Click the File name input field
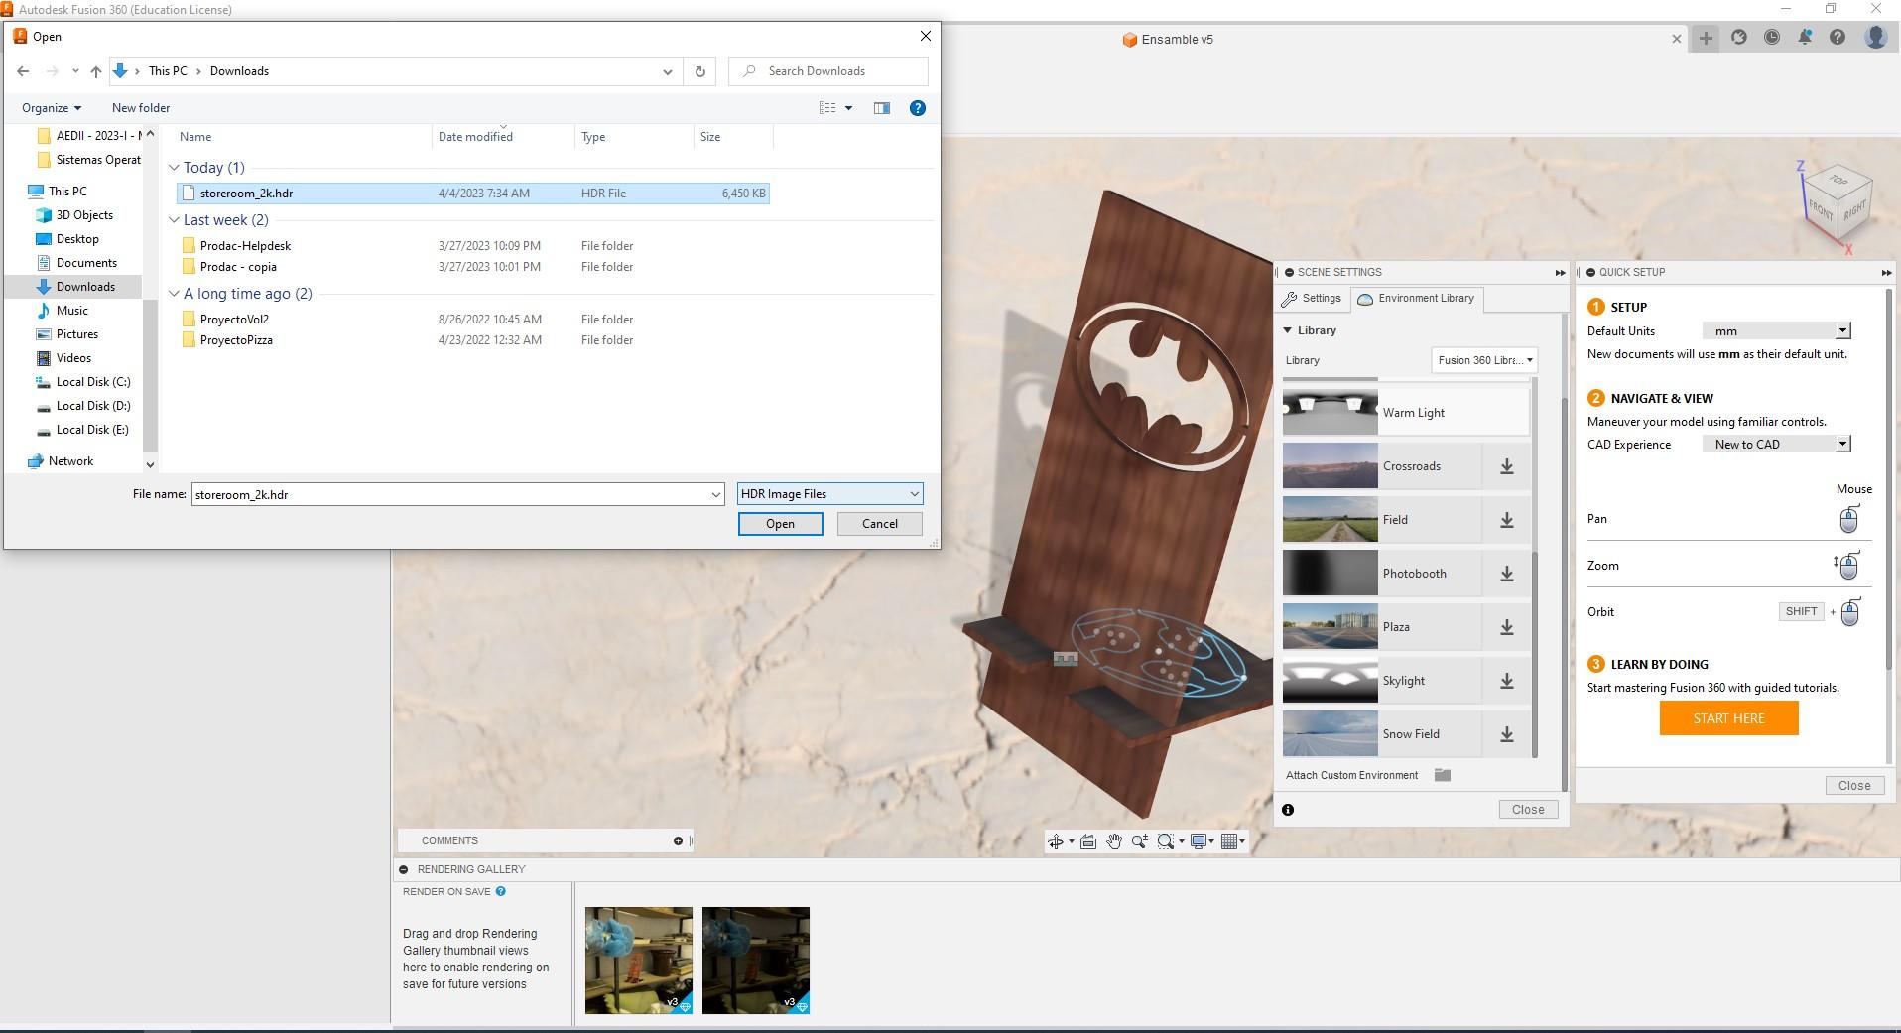 [457, 494]
